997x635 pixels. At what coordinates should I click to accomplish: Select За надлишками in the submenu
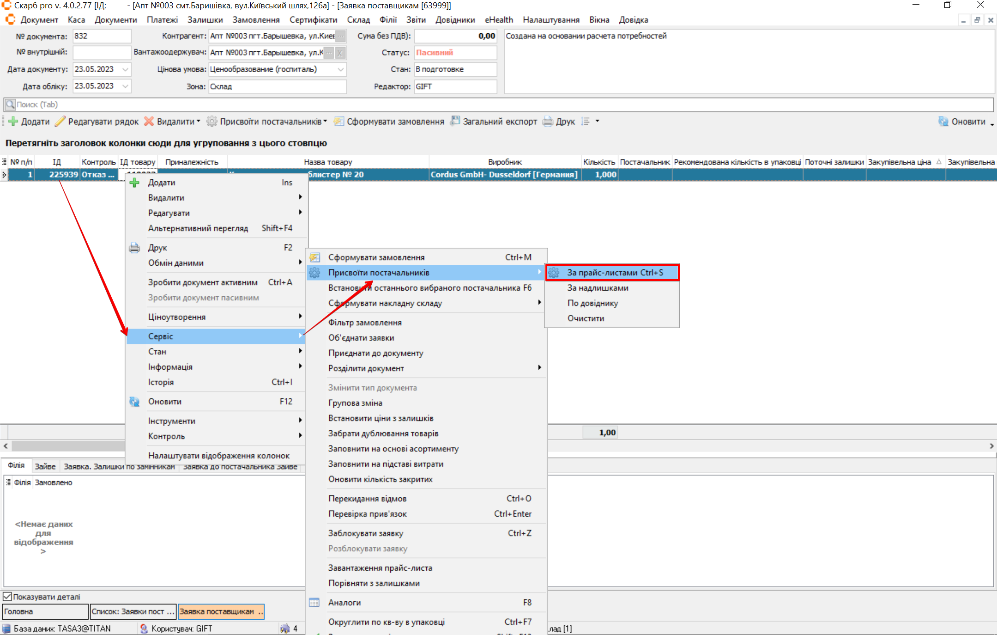[x=598, y=288]
